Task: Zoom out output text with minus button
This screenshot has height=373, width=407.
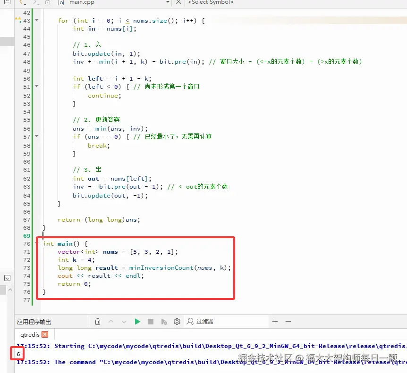Action: (x=288, y=322)
